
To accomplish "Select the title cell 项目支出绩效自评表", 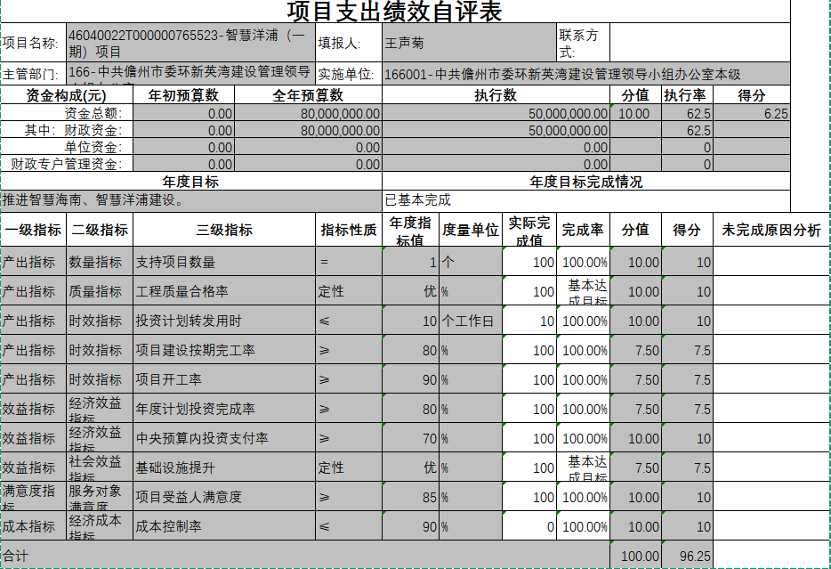I will coord(395,12).
